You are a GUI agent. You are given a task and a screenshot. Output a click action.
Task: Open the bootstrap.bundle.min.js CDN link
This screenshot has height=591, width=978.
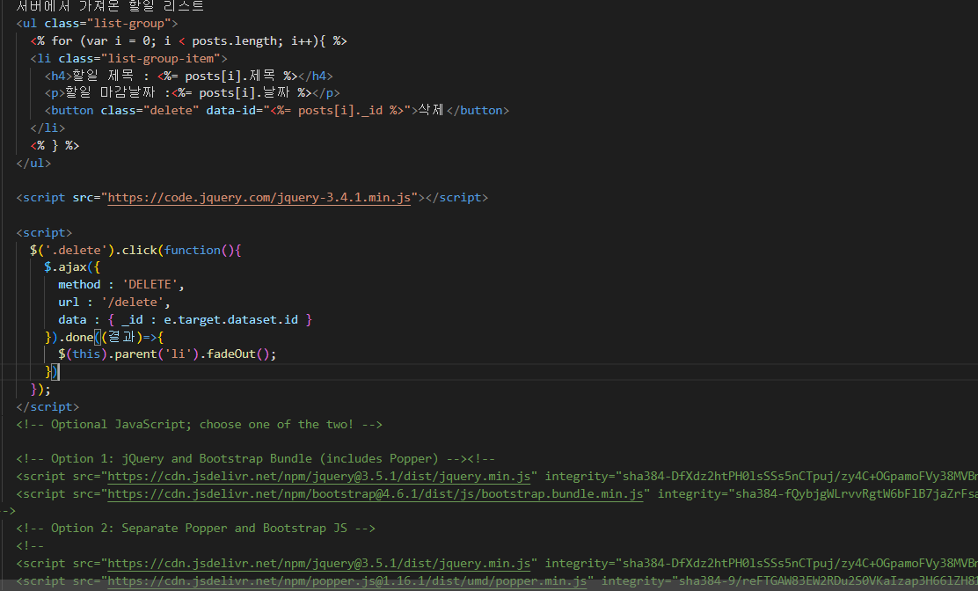tap(375, 493)
